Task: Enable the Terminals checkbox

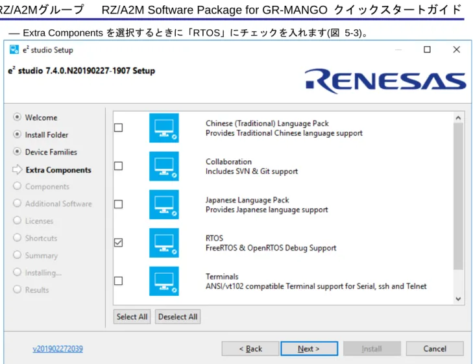Action: coord(119,281)
